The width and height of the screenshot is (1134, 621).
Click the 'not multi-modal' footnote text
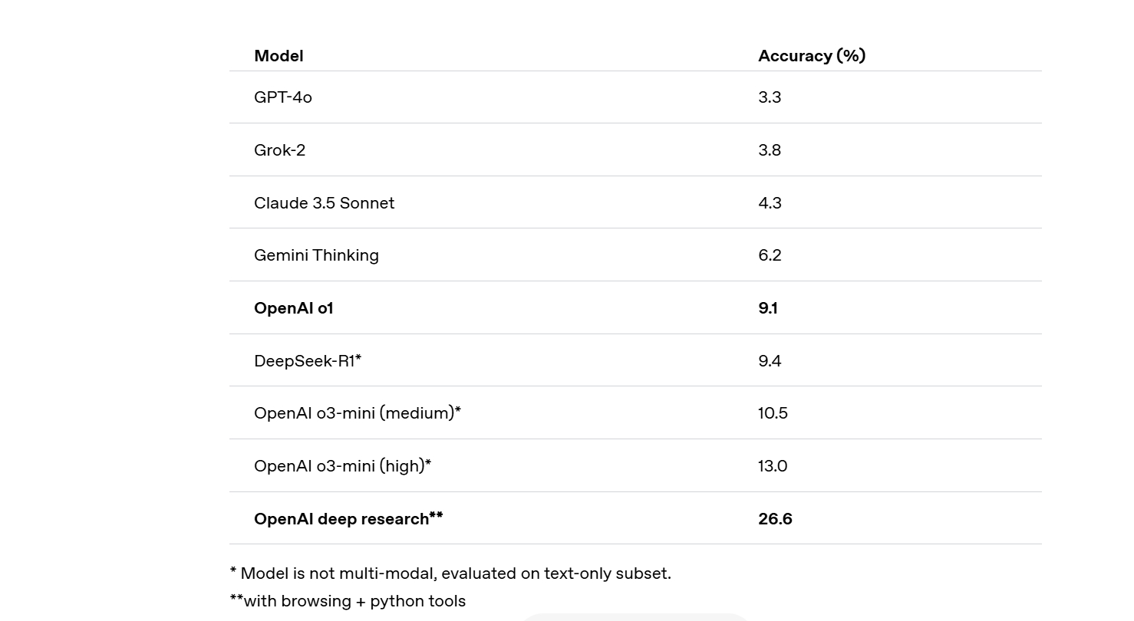(450, 573)
